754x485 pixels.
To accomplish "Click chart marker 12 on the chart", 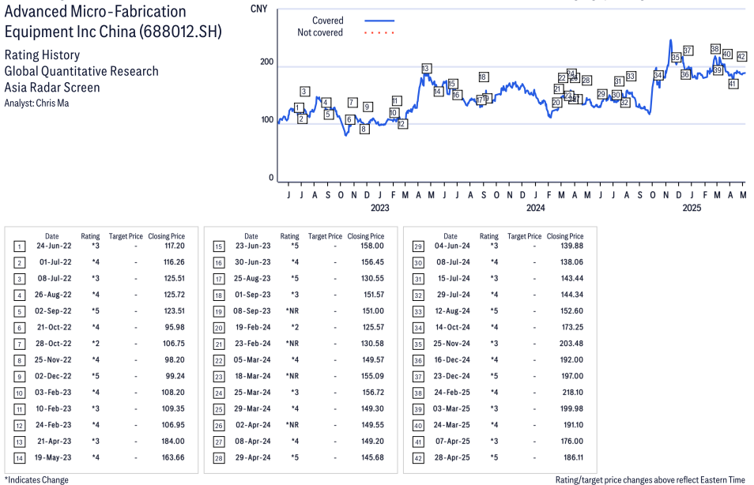I will [x=403, y=124].
